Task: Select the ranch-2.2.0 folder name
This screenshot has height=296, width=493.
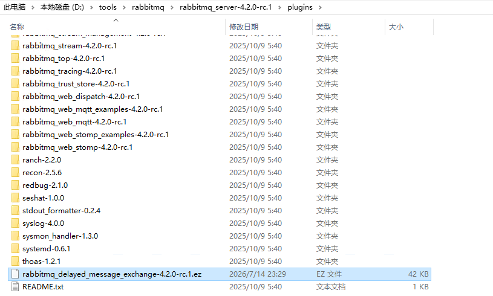Action: click(42, 159)
